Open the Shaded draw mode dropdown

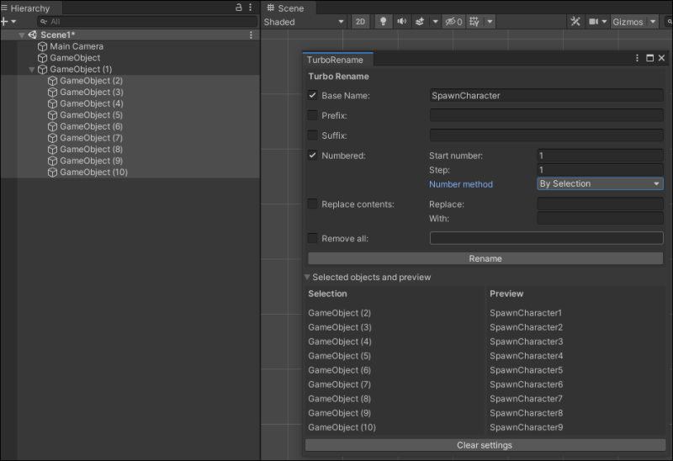pos(304,22)
